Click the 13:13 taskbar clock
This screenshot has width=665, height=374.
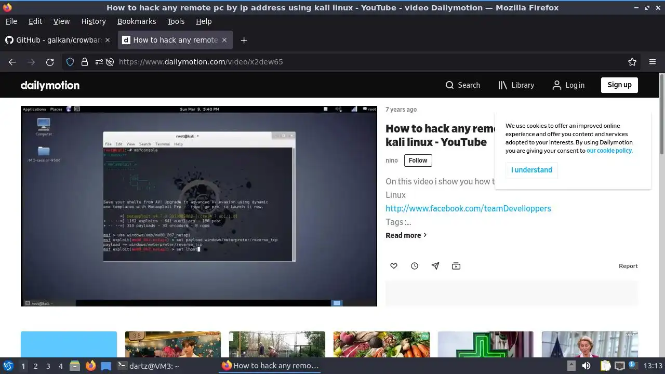pos(653,366)
